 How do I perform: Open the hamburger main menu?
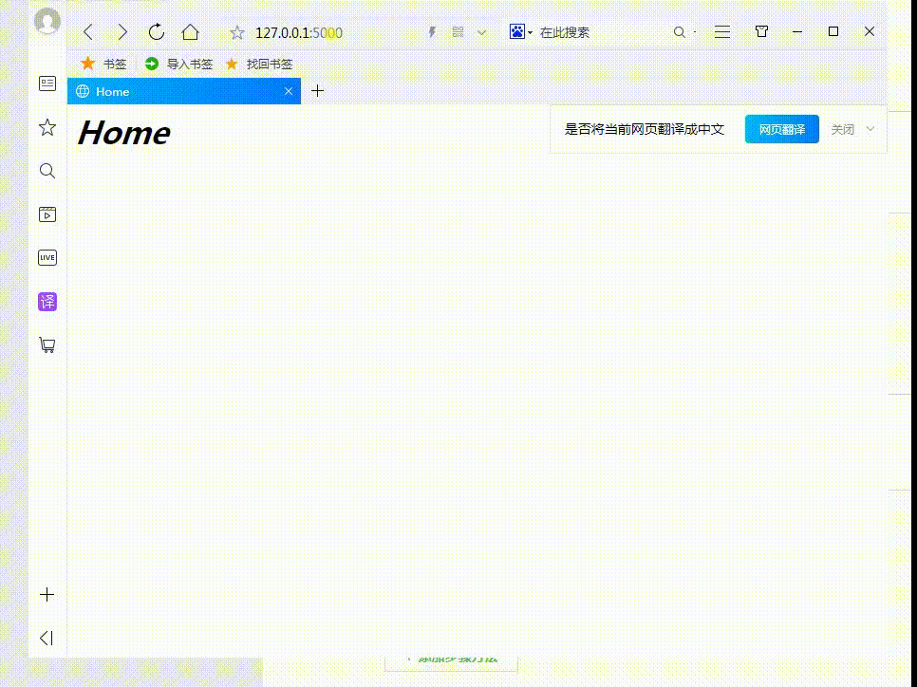[721, 31]
